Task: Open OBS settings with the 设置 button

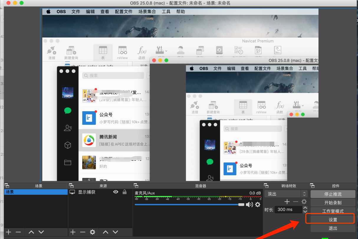Action: point(333,220)
